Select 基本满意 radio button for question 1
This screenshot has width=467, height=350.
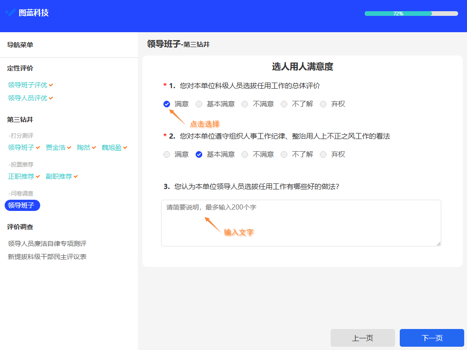pos(199,104)
